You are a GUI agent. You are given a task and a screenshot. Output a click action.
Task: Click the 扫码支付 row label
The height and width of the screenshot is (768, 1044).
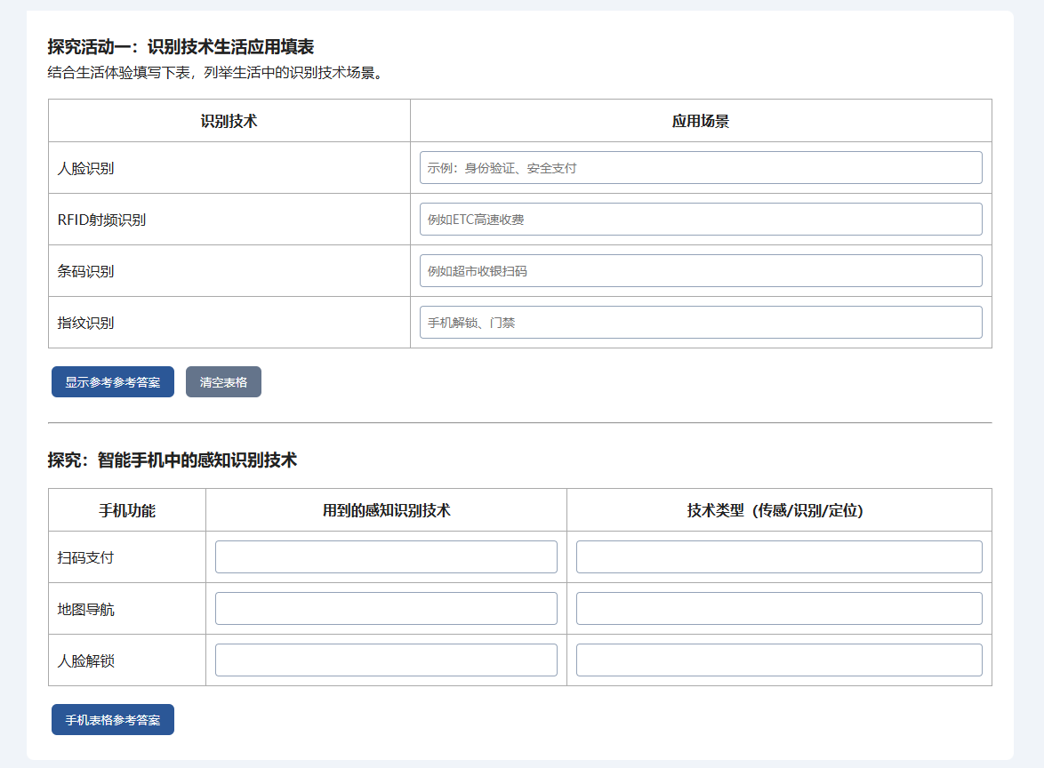[86, 557]
